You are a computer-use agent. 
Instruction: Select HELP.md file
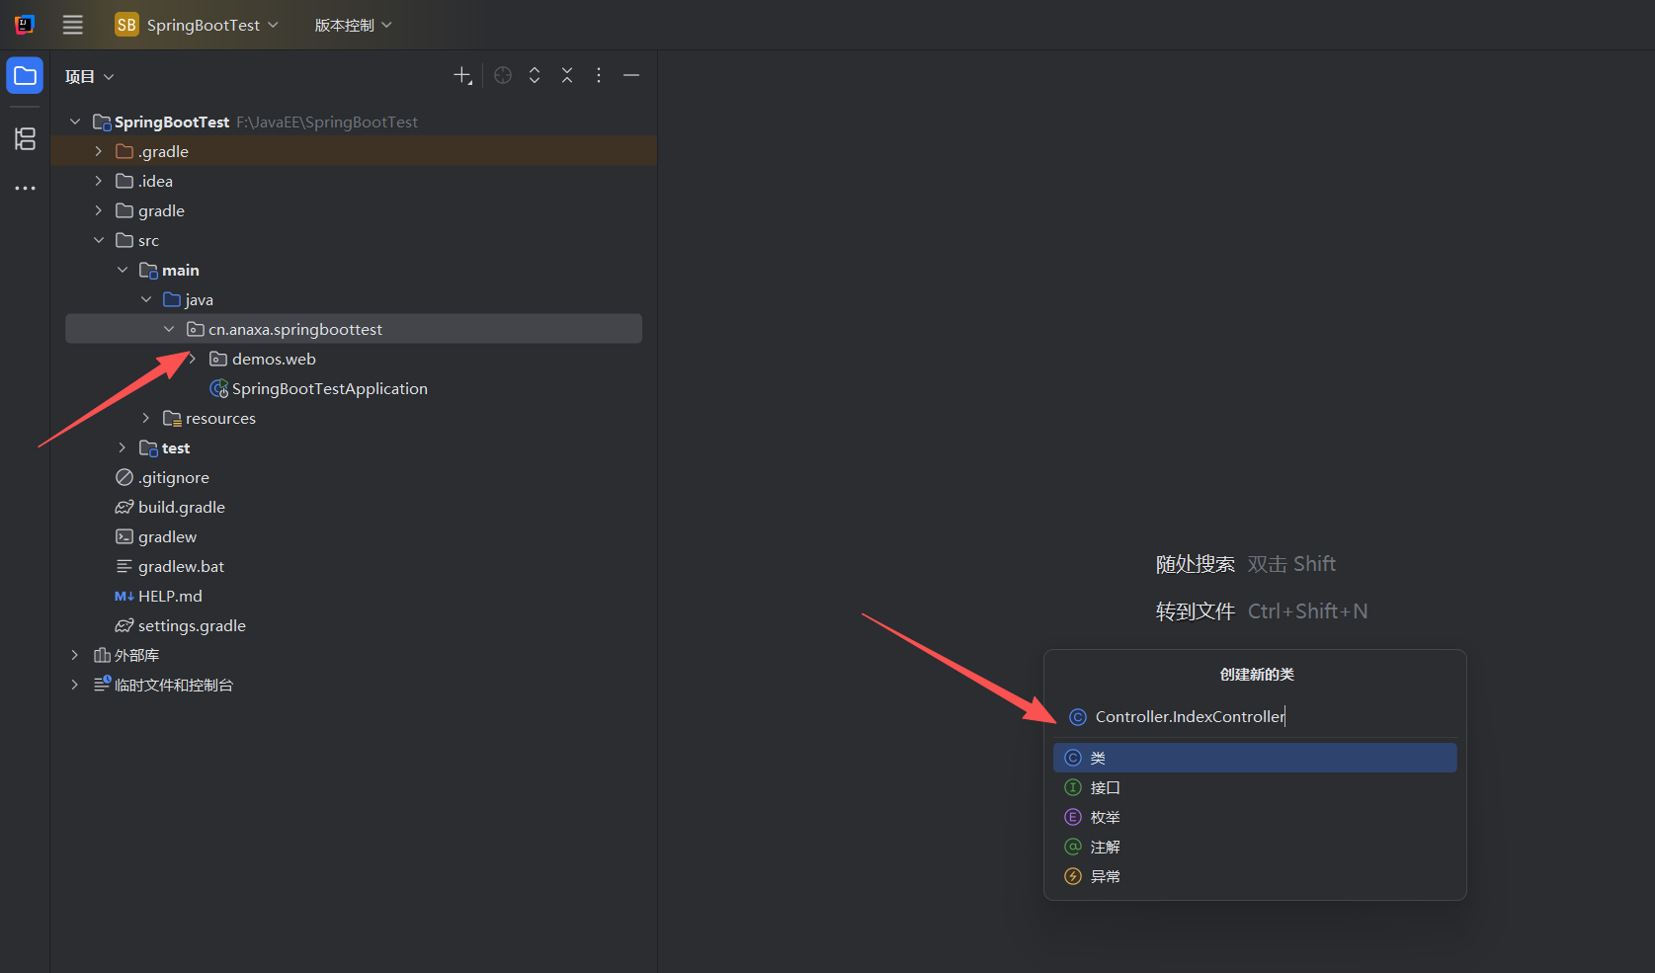click(170, 596)
